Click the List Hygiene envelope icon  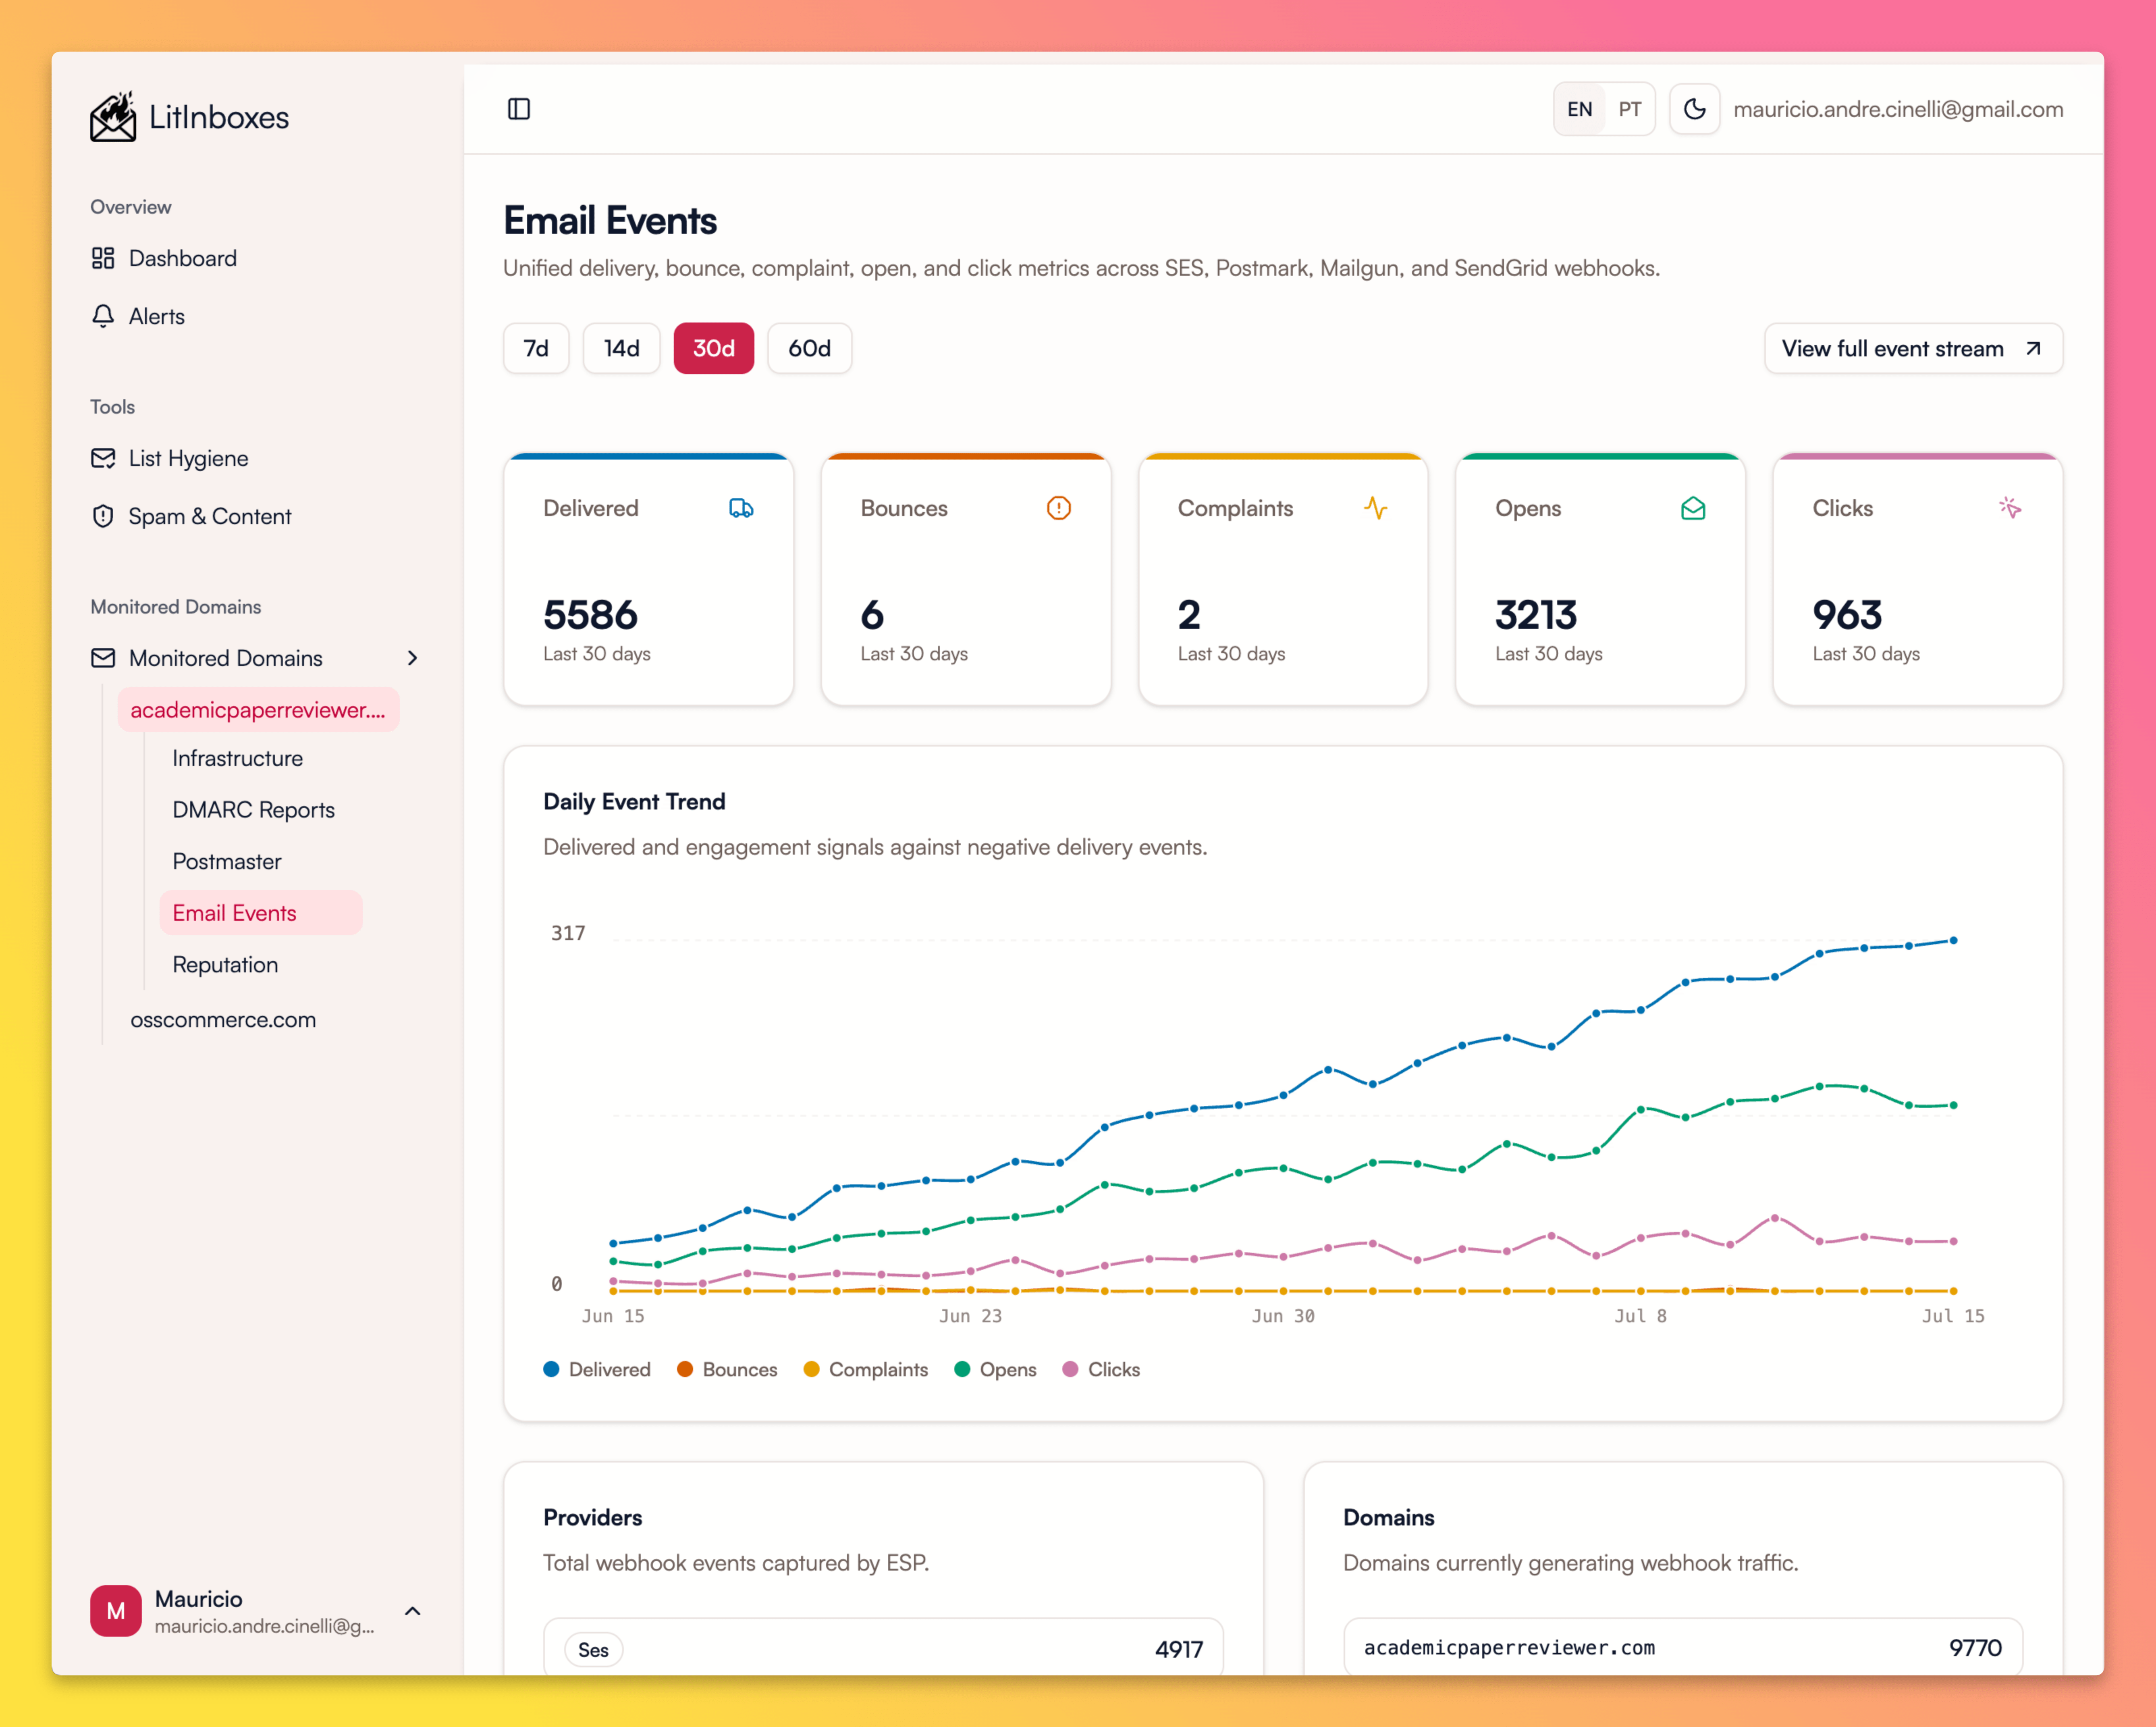tap(103, 458)
